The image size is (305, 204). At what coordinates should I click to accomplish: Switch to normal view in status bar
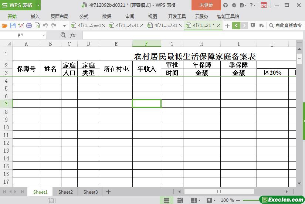(166, 200)
